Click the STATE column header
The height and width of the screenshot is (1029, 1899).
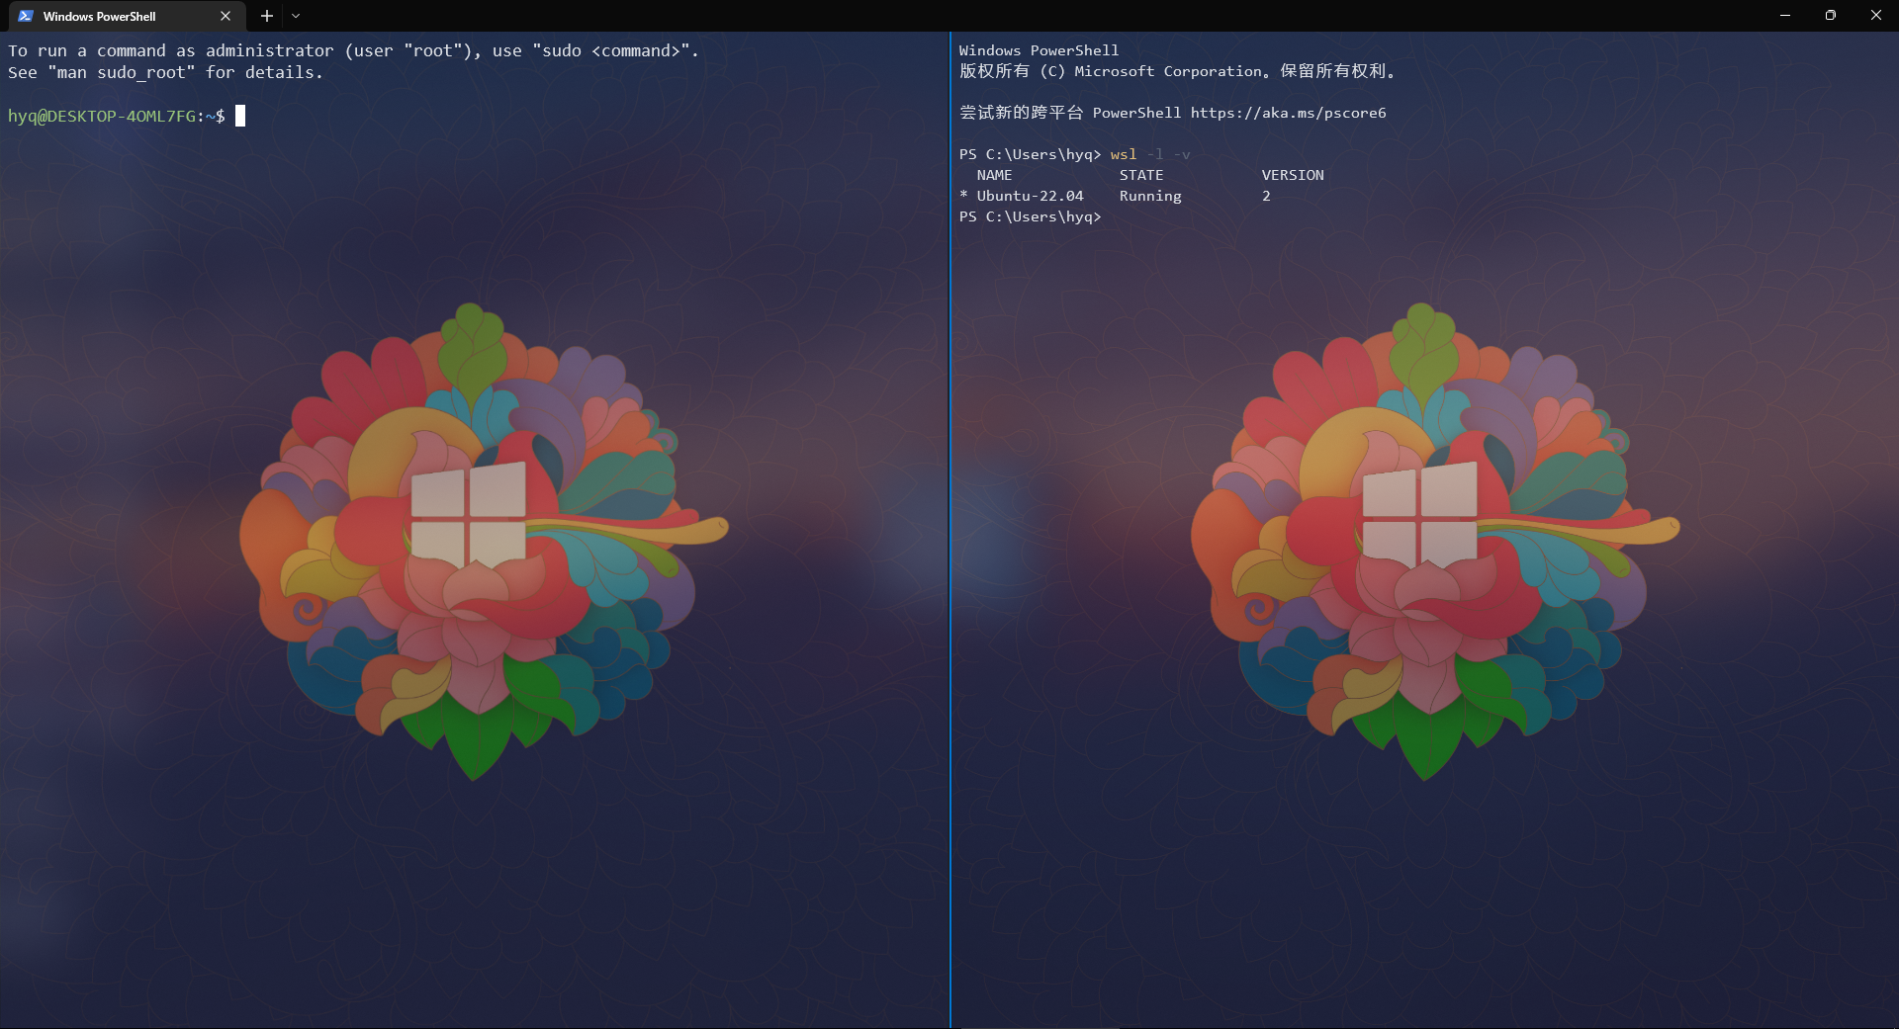(x=1141, y=175)
